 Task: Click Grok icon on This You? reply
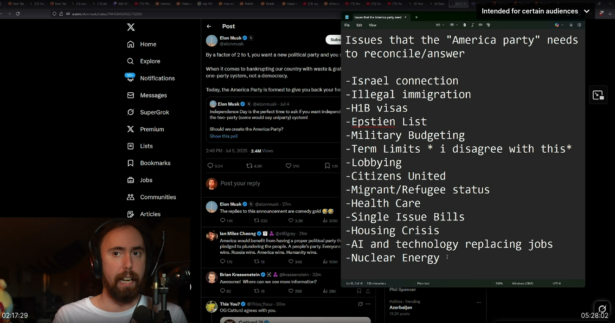[x=360, y=304]
